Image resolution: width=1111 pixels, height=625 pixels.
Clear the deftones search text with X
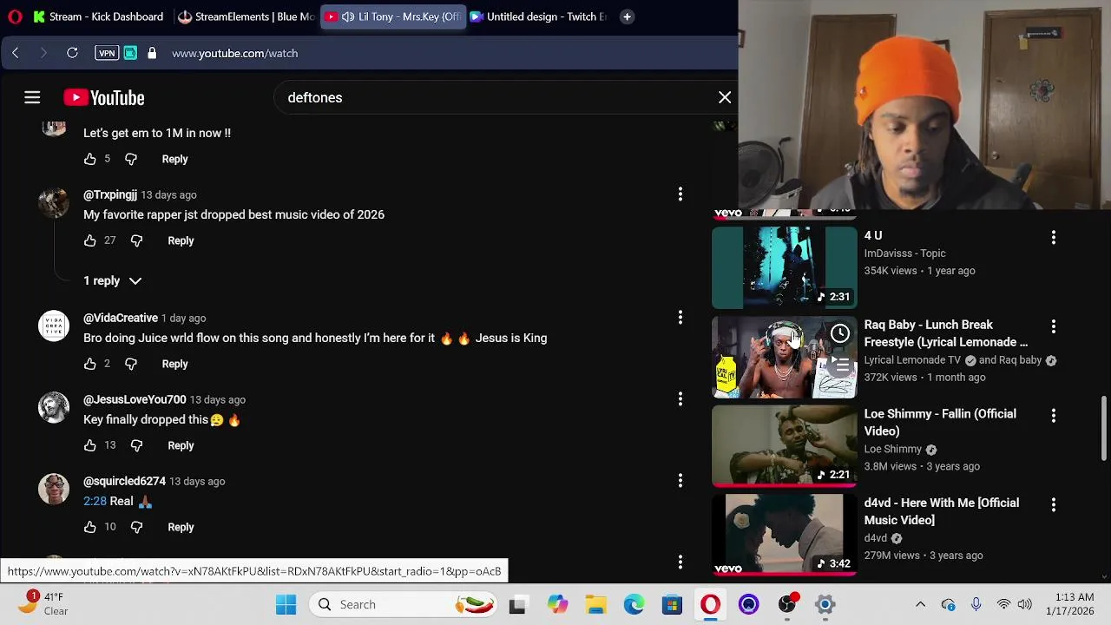(x=725, y=97)
